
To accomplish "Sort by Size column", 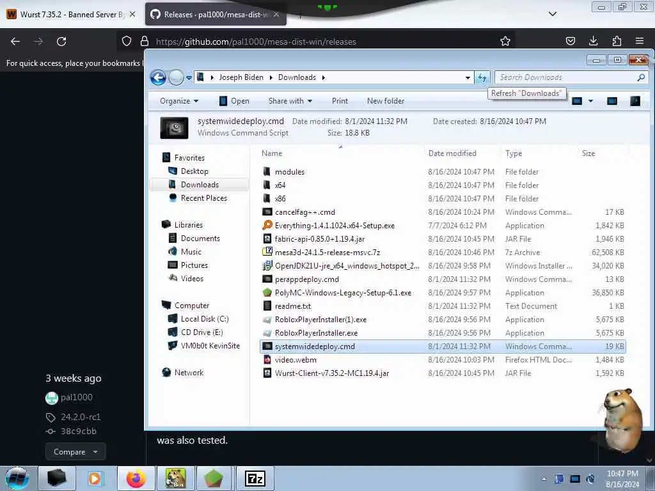I will (603, 153).
